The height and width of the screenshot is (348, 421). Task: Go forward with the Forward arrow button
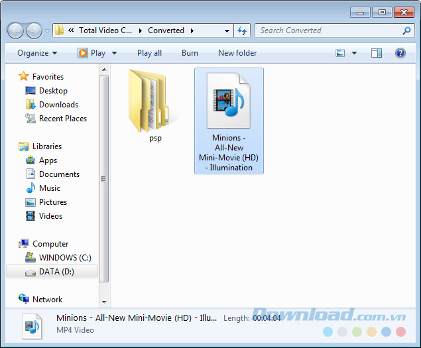[x=34, y=30]
